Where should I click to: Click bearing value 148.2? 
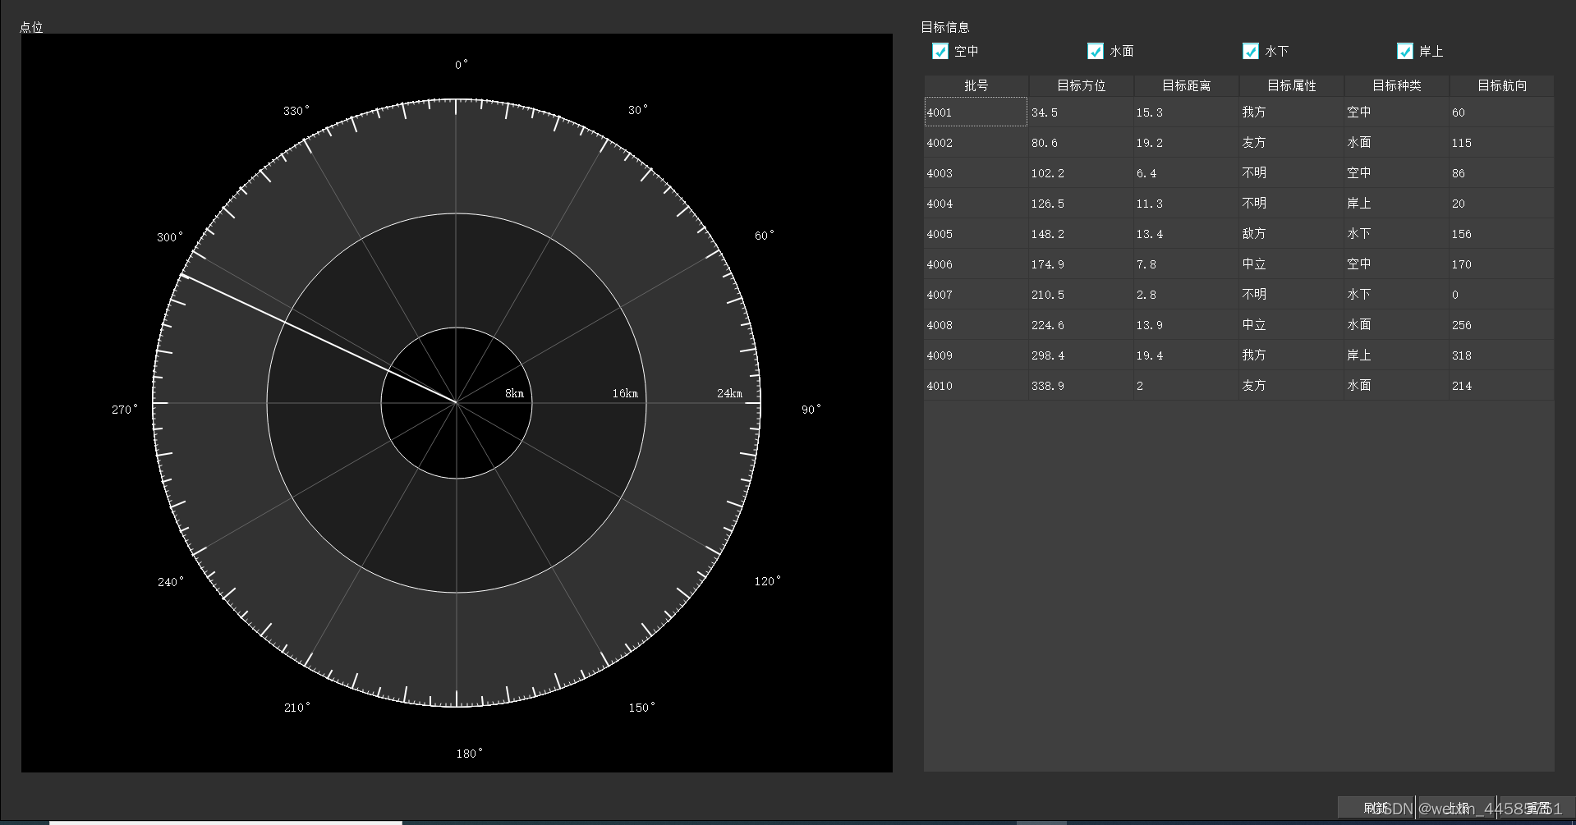1082,234
